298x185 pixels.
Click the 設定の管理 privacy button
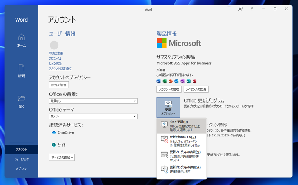(59, 85)
